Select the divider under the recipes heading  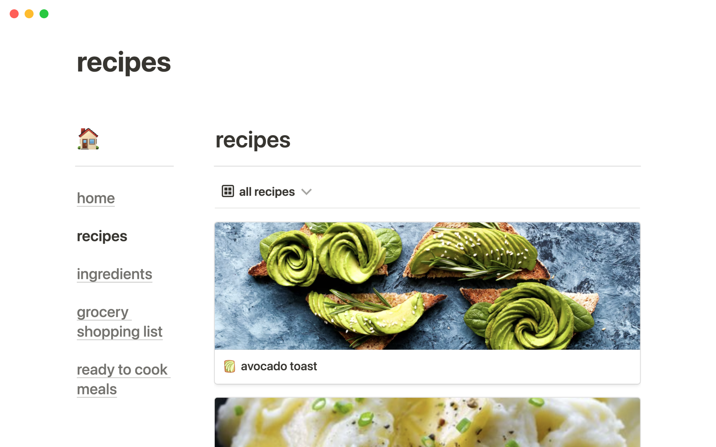click(427, 166)
